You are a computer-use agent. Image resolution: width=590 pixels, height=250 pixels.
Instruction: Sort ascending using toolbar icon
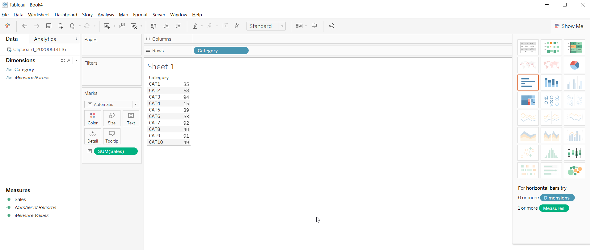coord(166,26)
